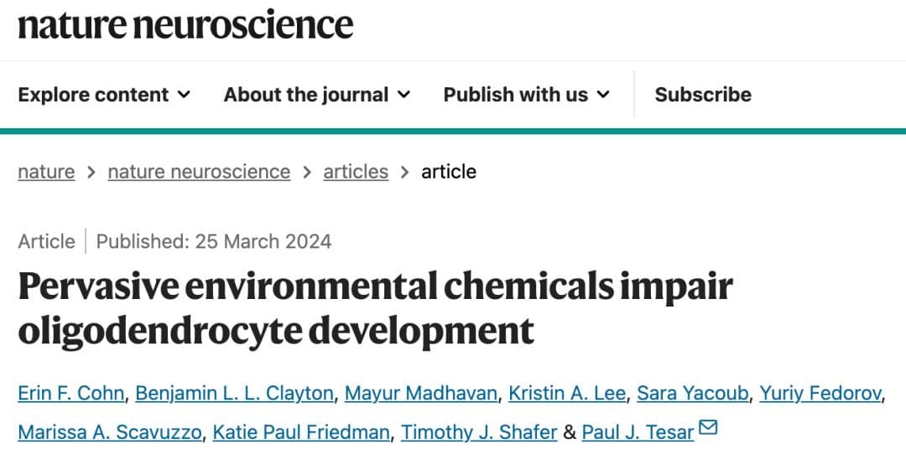
Task: Open author Kristin A. Lee
Action: [x=567, y=393]
